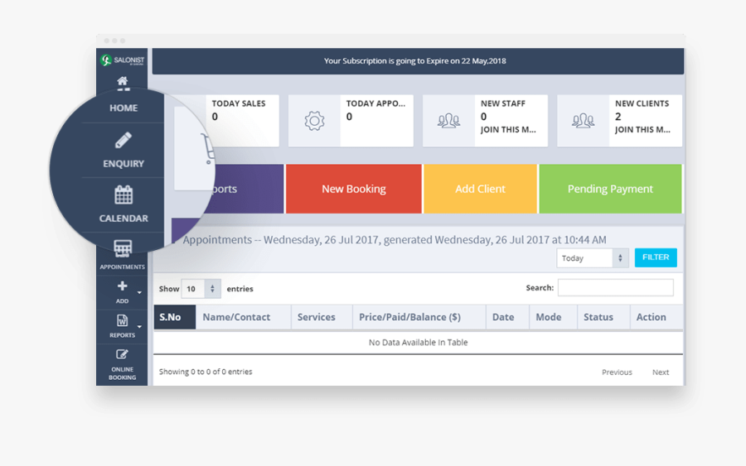The width and height of the screenshot is (746, 466).
Task: Click the New Staff people icon
Action: coord(448,122)
